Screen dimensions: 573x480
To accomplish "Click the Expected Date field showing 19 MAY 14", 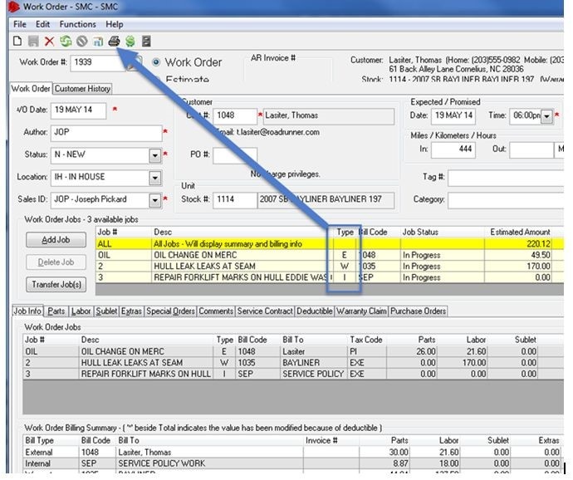I will coord(453,116).
